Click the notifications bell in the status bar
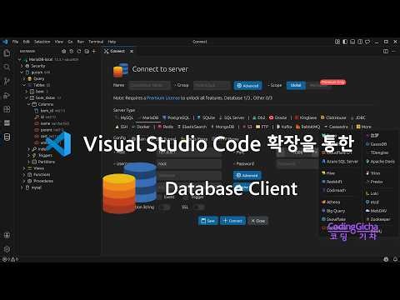This screenshot has height=300, width=400. click(x=395, y=259)
